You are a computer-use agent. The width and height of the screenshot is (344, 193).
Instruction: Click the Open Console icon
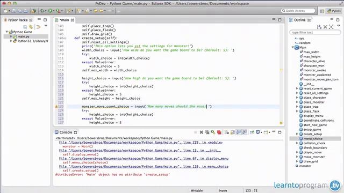coord(266,132)
